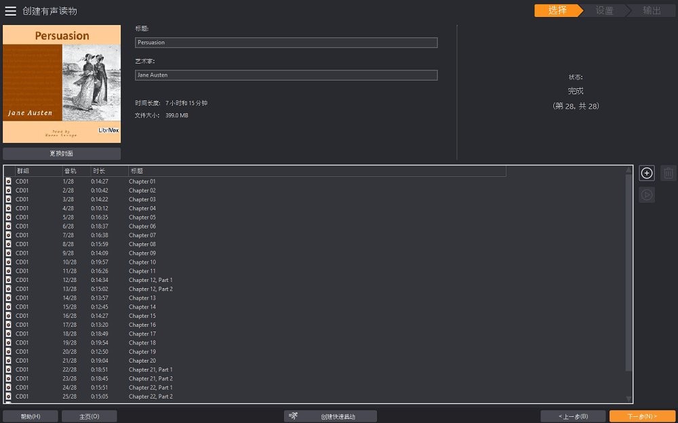Viewport: 678px width, 423px height.
Task: Sort by the 时长 column header
Action: 108,171
